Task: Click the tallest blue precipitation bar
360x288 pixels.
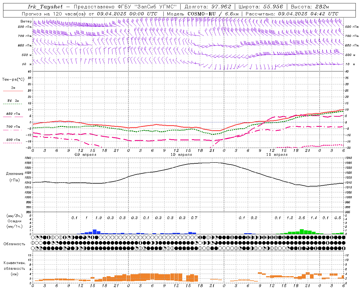Action: [x=94, y=232]
